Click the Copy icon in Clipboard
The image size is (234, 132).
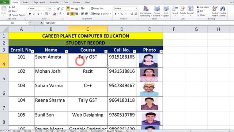click(x=10, y=11)
